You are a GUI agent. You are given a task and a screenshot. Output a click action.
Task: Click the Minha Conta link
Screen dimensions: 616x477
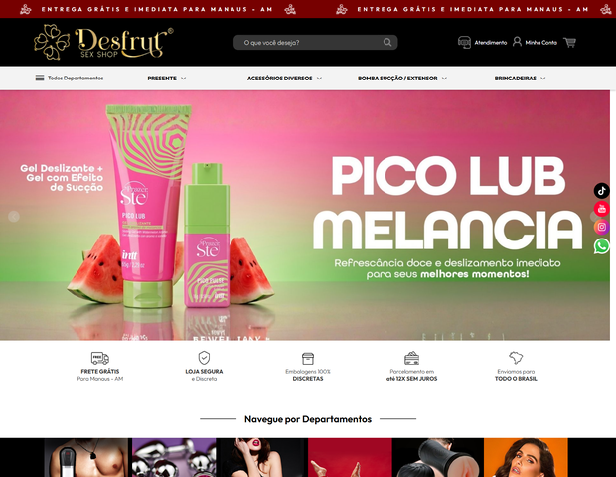point(540,43)
